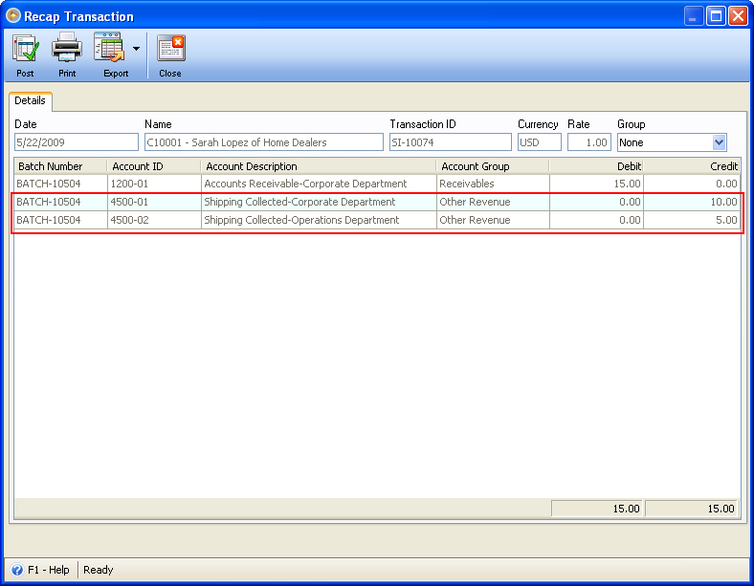Click the Account ID column header

coord(154,166)
